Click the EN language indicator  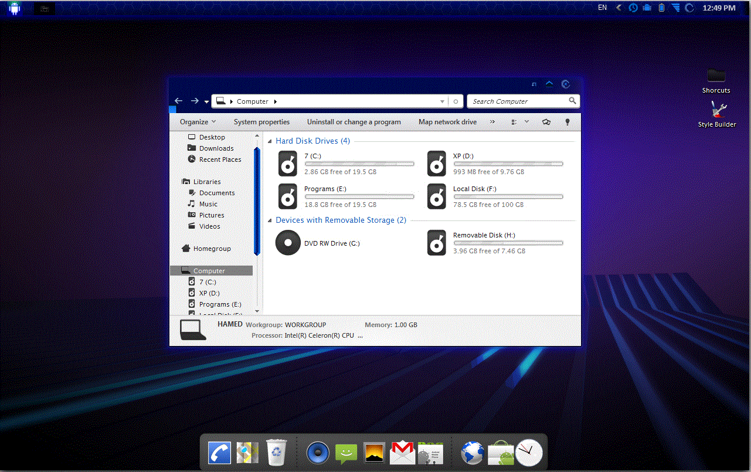[603, 8]
